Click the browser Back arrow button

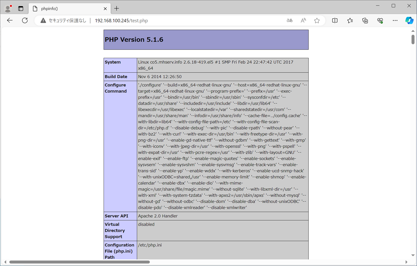tap(10, 20)
